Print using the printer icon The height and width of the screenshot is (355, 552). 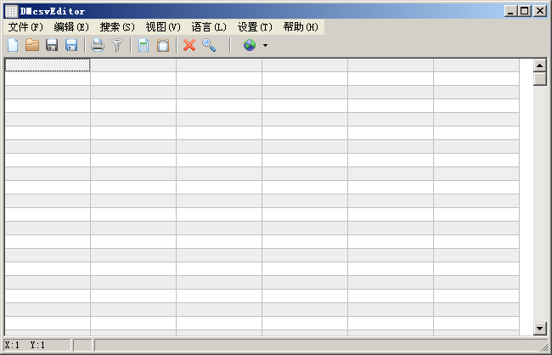coord(98,45)
